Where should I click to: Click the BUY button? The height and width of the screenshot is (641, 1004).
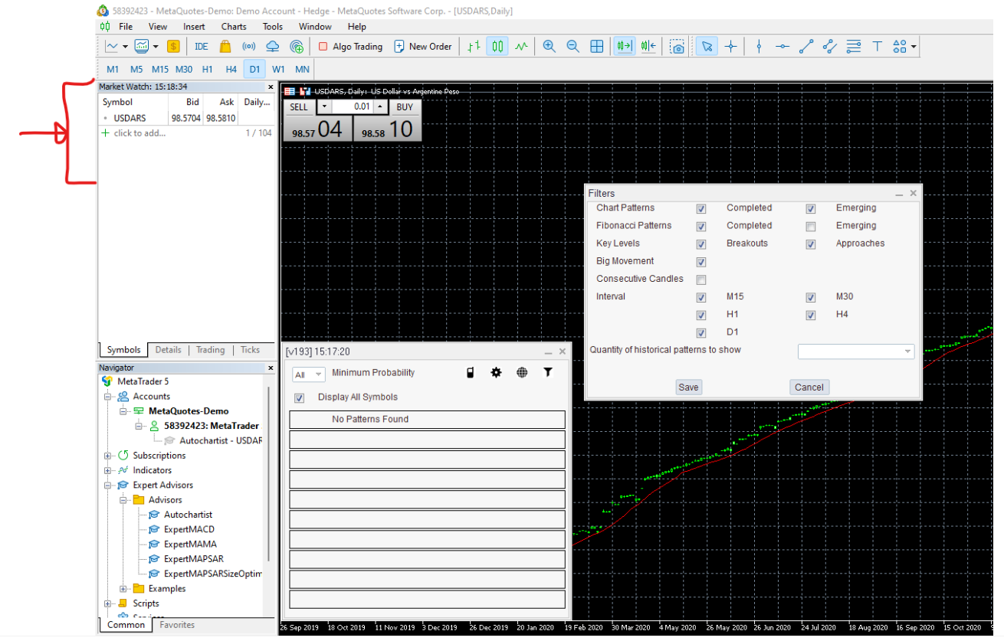405,107
